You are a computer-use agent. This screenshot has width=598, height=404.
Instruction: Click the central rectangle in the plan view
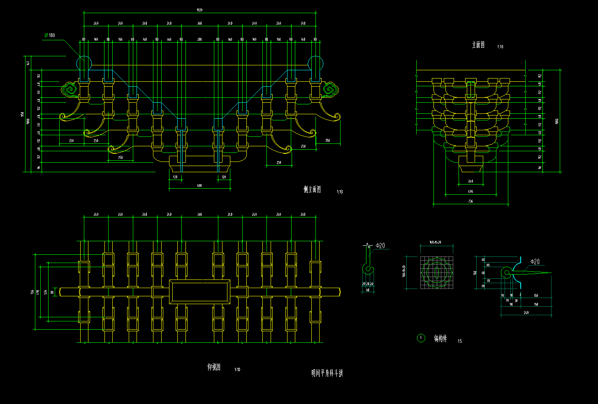(199, 292)
